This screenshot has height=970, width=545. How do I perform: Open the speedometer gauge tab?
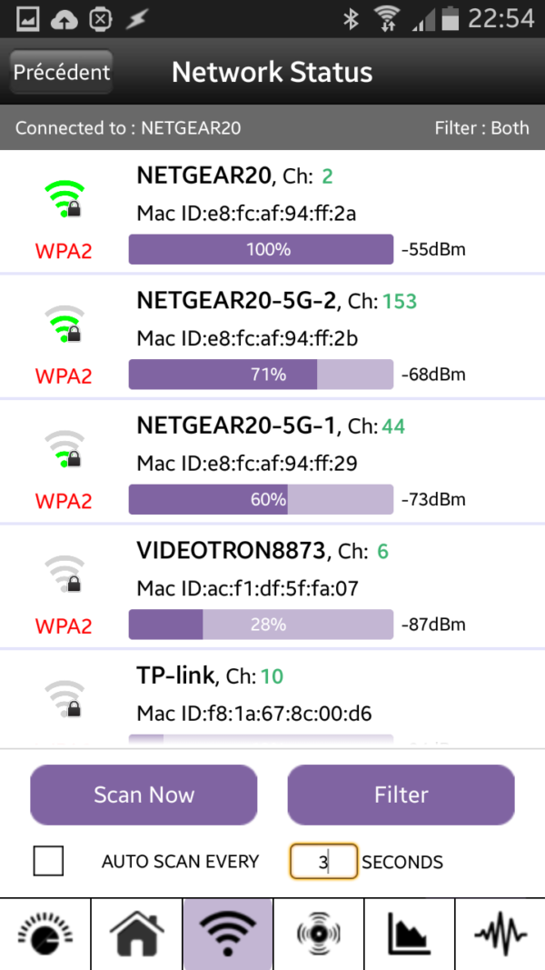tap(45, 933)
